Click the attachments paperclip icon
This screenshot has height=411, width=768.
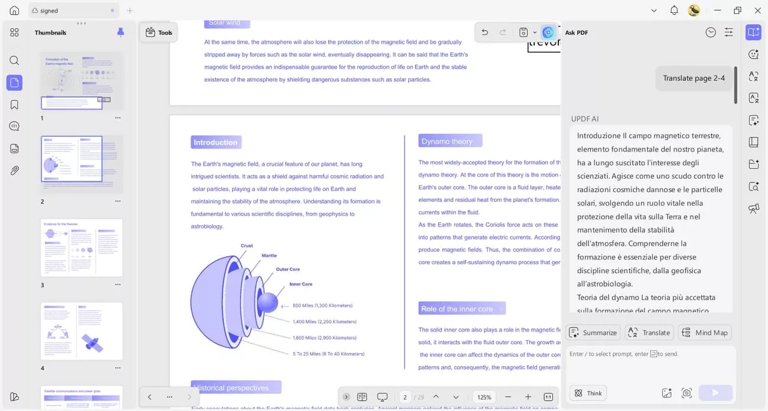(x=14, y=170)
